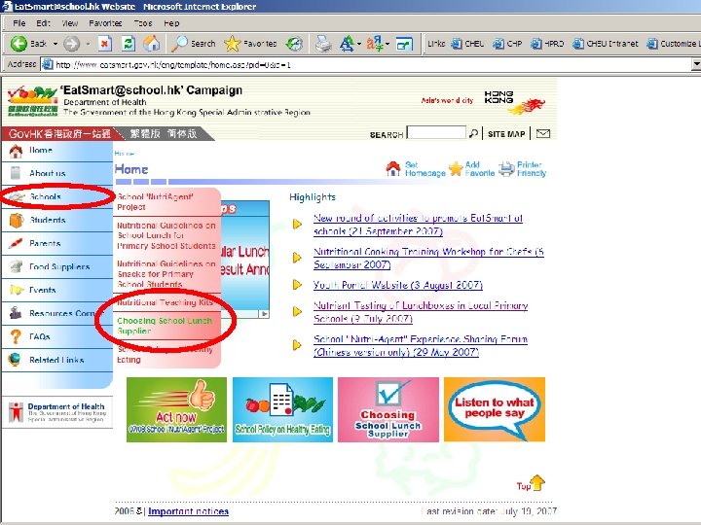This screenshot has width=701, height=525.
Task: Click Printer Friendly icon
Action: coord(506,169)
